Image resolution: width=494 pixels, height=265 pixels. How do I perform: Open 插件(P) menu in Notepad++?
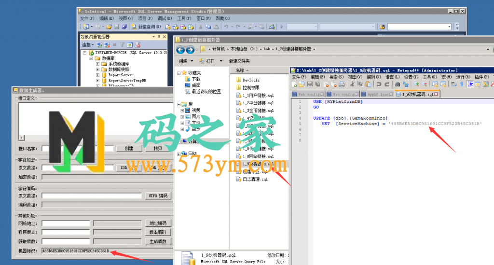pos(482,77)
